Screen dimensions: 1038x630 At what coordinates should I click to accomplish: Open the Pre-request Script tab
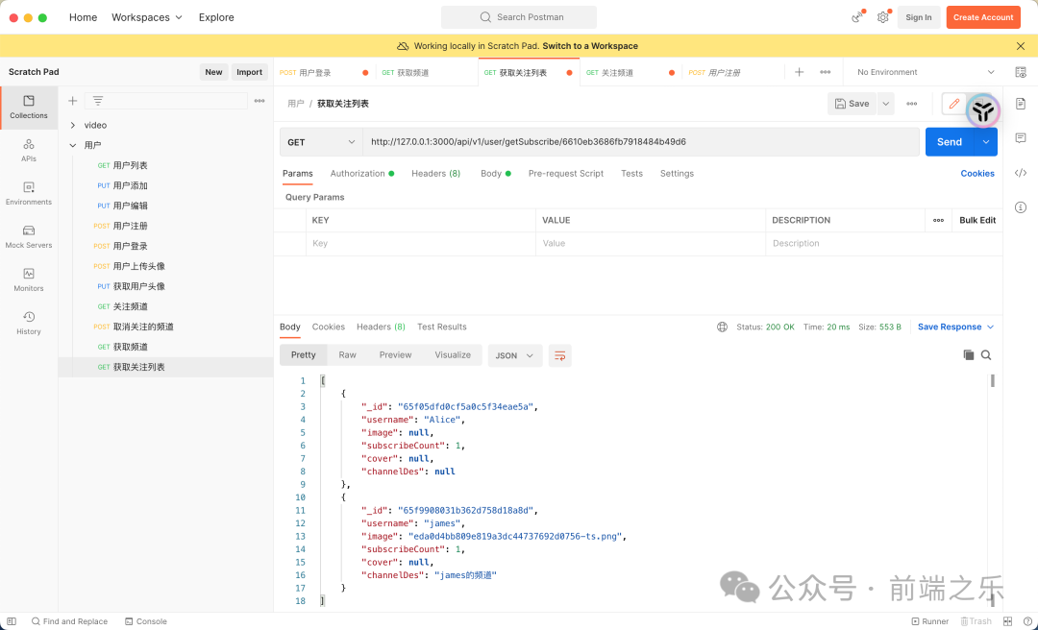click(566, 174)
